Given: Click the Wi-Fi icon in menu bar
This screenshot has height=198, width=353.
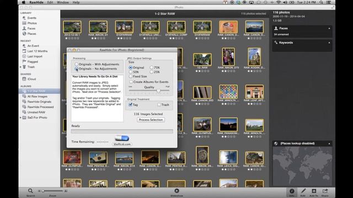Looking at the screenshot, I should (x=279, y=2).
